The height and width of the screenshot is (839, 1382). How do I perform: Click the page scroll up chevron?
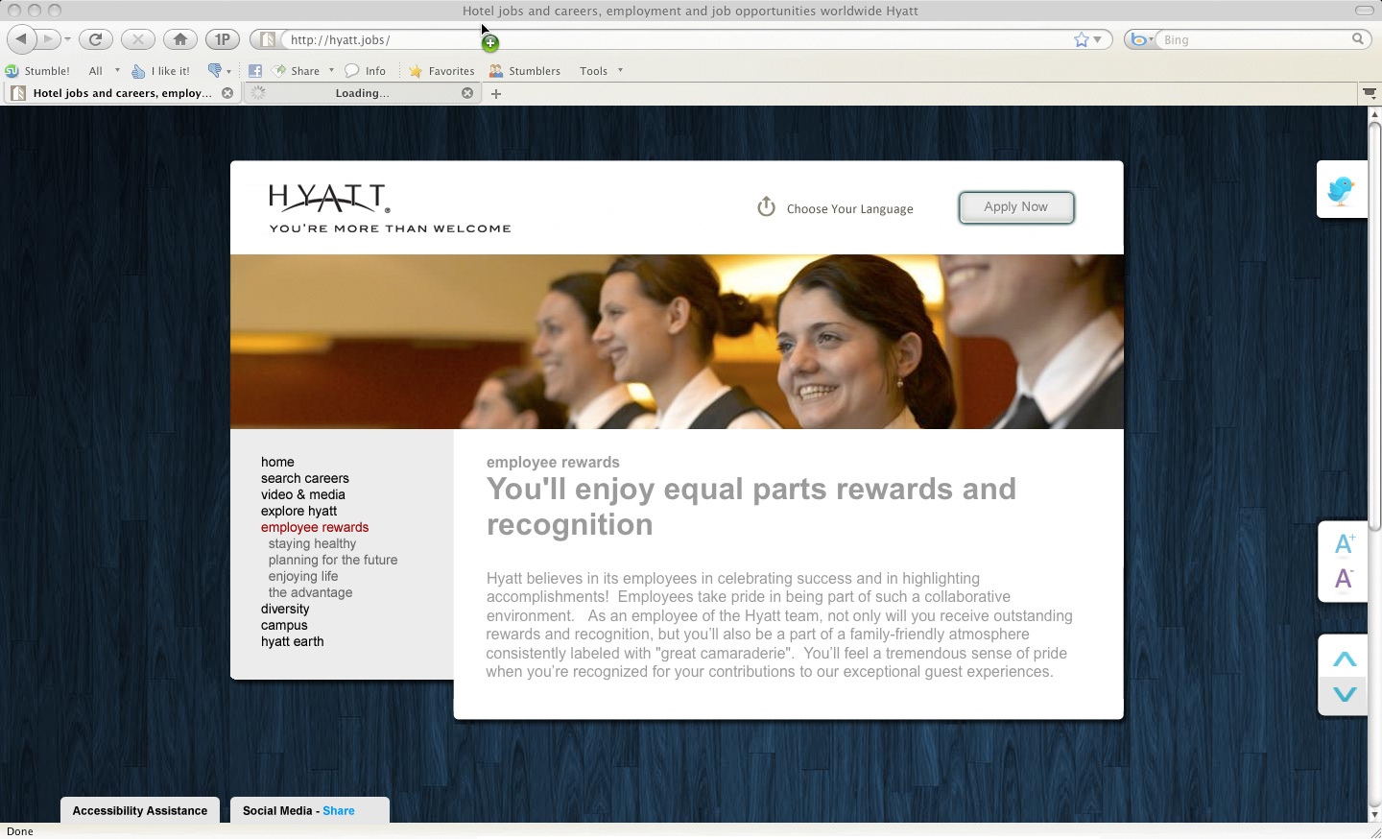(1345, 659)
